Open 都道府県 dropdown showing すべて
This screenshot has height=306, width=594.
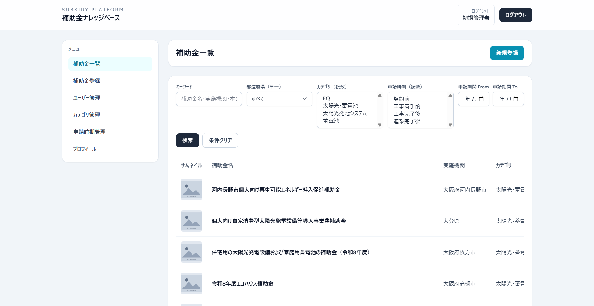coord(279,99)
